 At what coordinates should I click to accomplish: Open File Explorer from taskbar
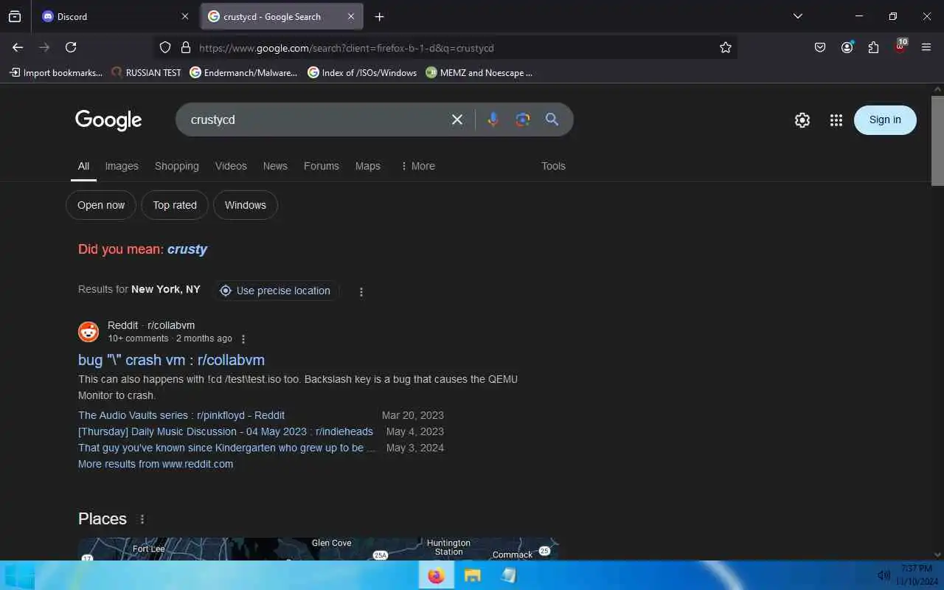(x=472, y=575)
